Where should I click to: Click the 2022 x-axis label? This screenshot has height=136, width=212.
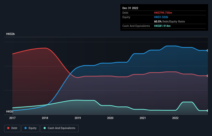[x=175, y=118]
